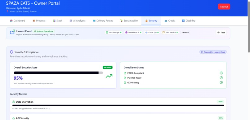The height and width of the screenshot is (120, 250).
Task: Click the Data Encryption progress bar
Action: pyautogui.click(x=118, y=105)
